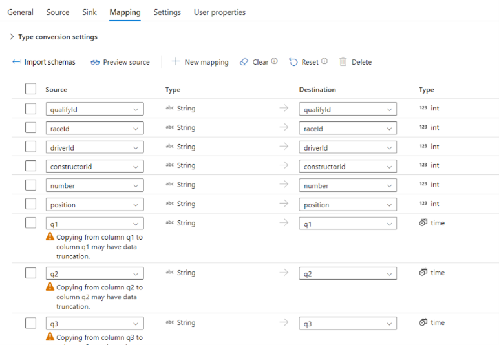Click the Preview source glasses icon
Screen dimensions: 499x345
(x=95, y=63)
